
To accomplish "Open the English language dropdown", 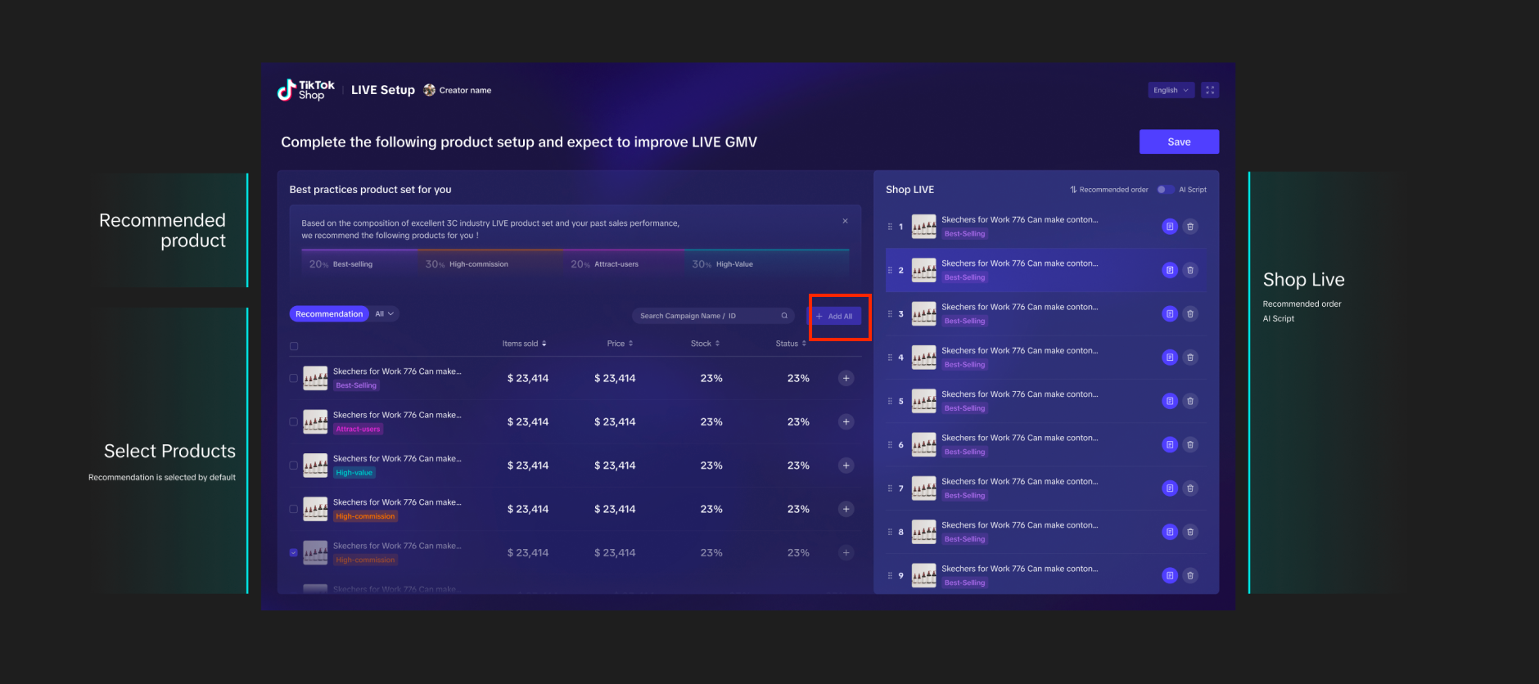I will (1171, 90).
